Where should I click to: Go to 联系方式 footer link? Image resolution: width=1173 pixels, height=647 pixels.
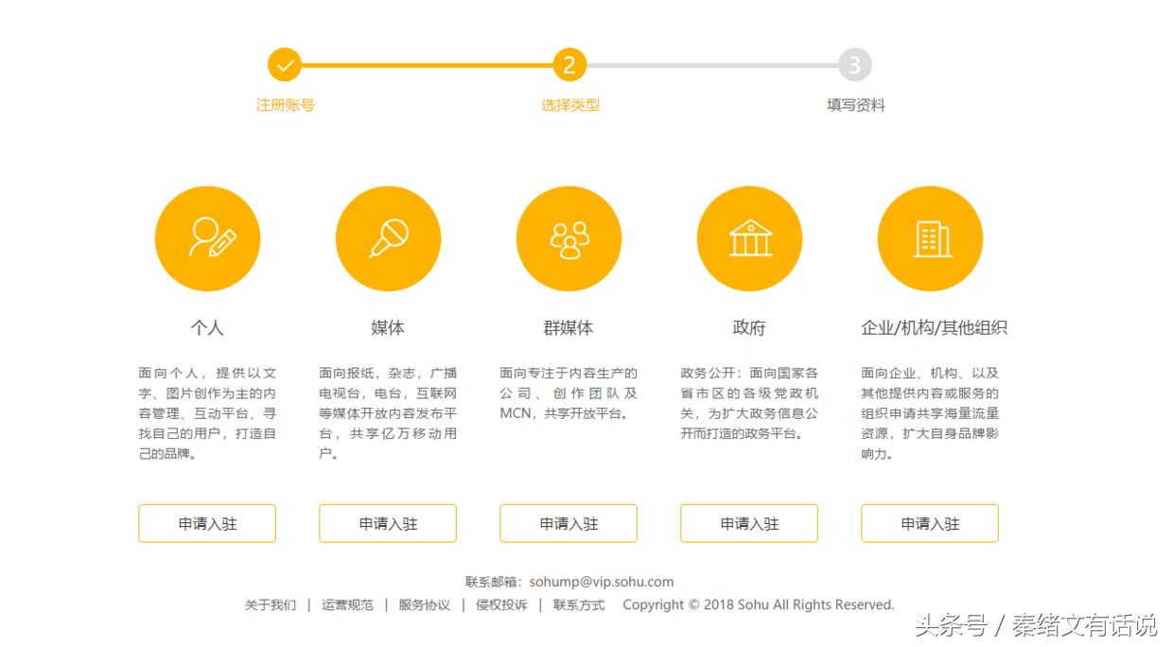tap(579, 605)
